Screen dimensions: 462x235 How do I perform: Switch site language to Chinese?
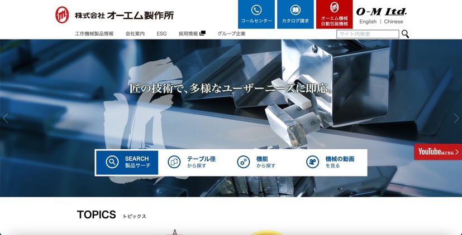pos(393,22)
